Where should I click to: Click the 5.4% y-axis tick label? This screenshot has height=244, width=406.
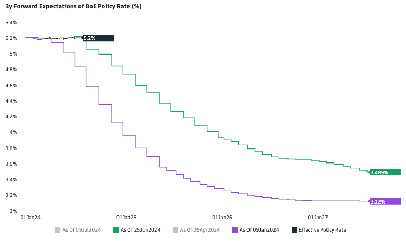[11, 23]
